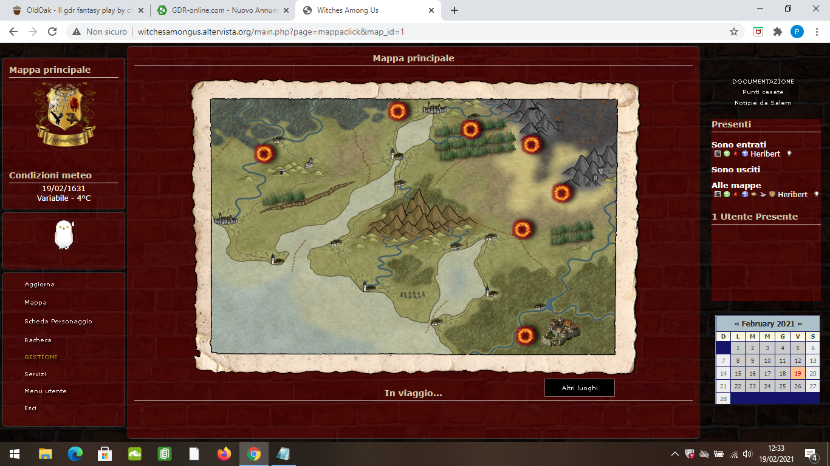The image size is (830, 466).
Task: Open the fire portal on the western hills
Action: click(264, 154)
